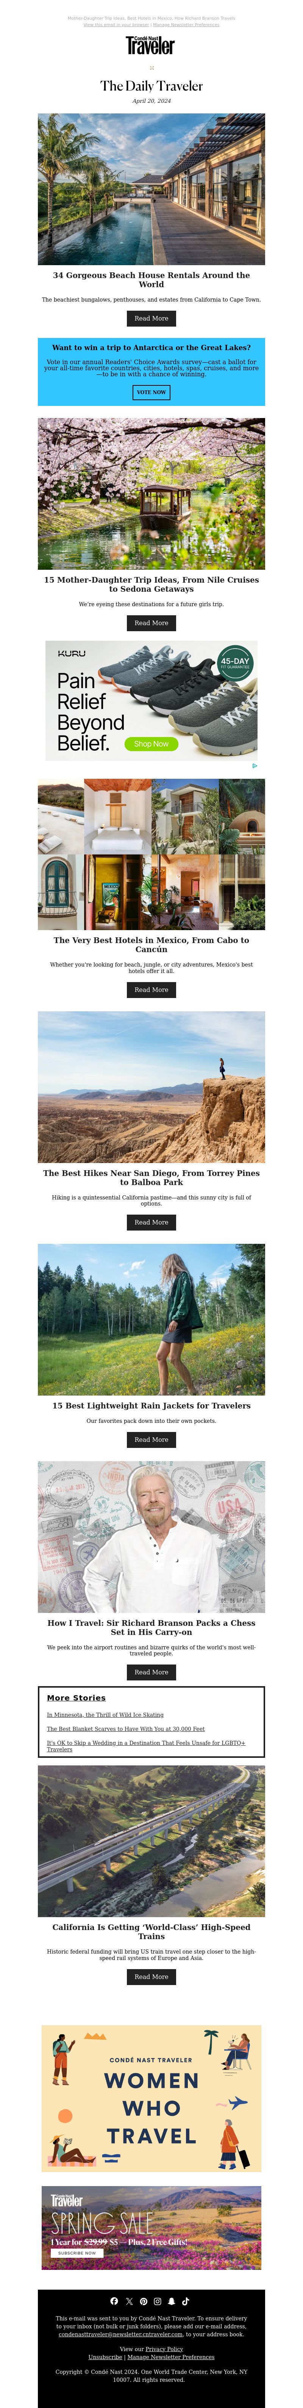Click the Unsubscribe link
This screenshot has height=2408, width=303.
pyautogui.click(x=105, y=2358)
